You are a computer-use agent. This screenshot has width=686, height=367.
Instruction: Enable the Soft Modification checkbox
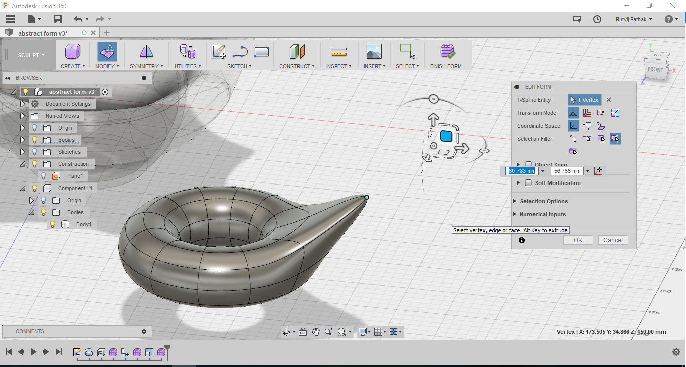pyautogui.click(x=528, y=183)
